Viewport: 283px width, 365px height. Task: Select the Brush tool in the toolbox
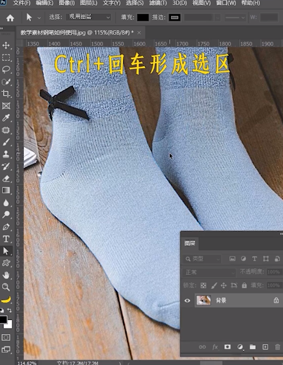click(x=6, y=143)
